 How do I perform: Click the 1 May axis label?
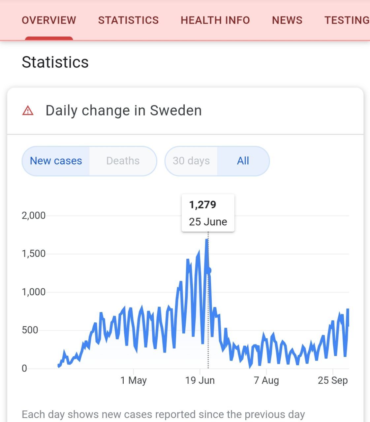pos(133,380)
